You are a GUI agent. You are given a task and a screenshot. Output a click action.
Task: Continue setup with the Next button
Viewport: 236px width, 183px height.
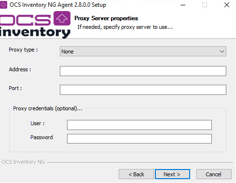click(172, 174)
